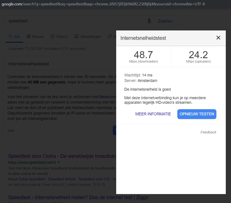Viewport: 231px width, 203px height.
Task: Click the microphone voice search icon
Action: [x=149, y=21]
